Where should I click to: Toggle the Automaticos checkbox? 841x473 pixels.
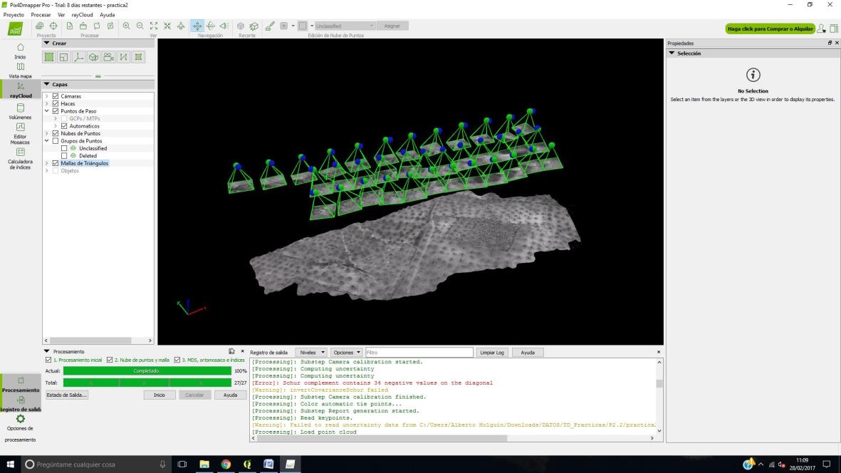pos(64,126)
